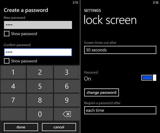The height and width of the screenshot is (133, 160).
Task: Tap the number 2 key
Action: point(40,72)
